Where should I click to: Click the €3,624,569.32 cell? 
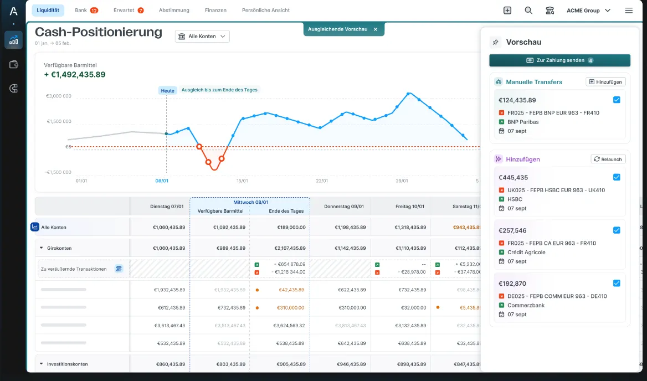click(x=289, y=325)
